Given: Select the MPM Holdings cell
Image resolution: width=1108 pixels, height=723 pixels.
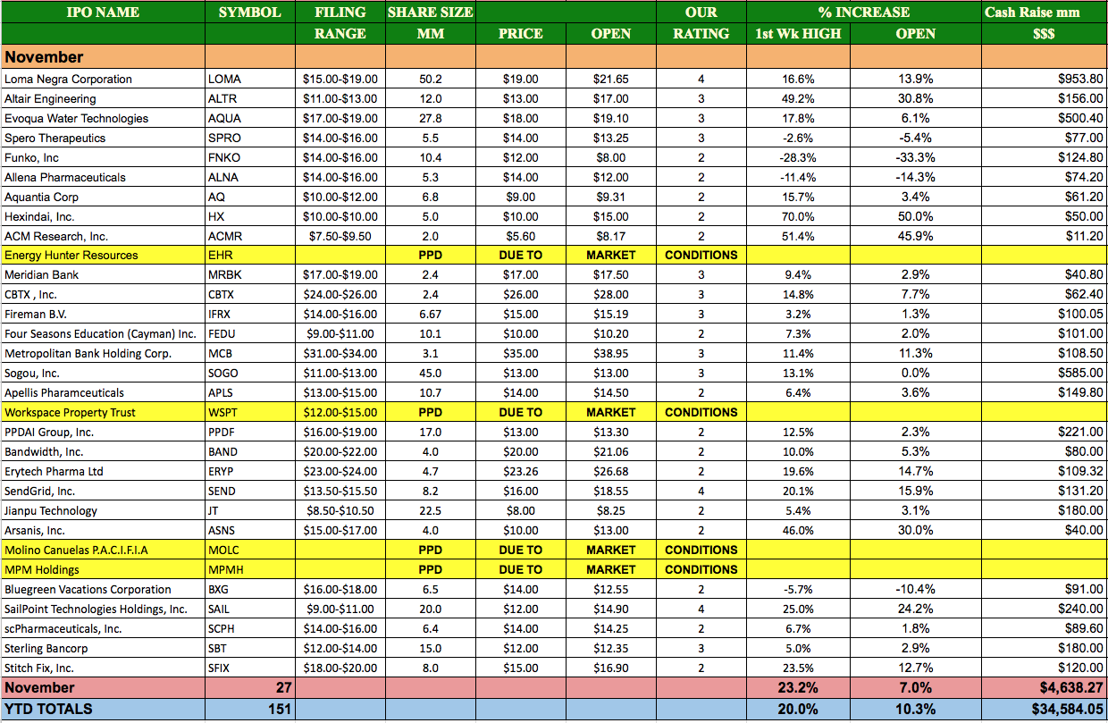Looking at the screenshot, I should coord(103,570).
